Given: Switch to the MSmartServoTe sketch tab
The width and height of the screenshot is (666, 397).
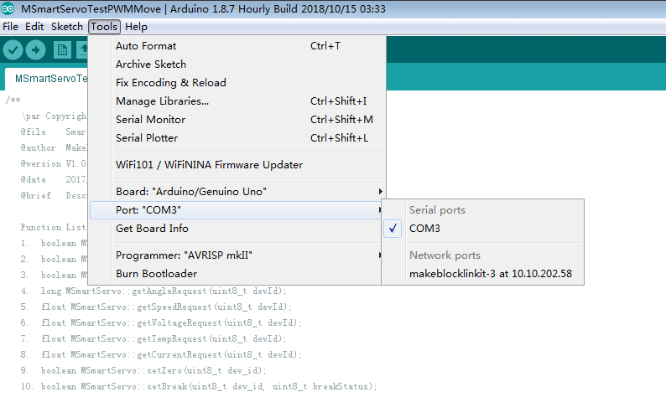Looking at the screenshot, I should click(48, 79).
